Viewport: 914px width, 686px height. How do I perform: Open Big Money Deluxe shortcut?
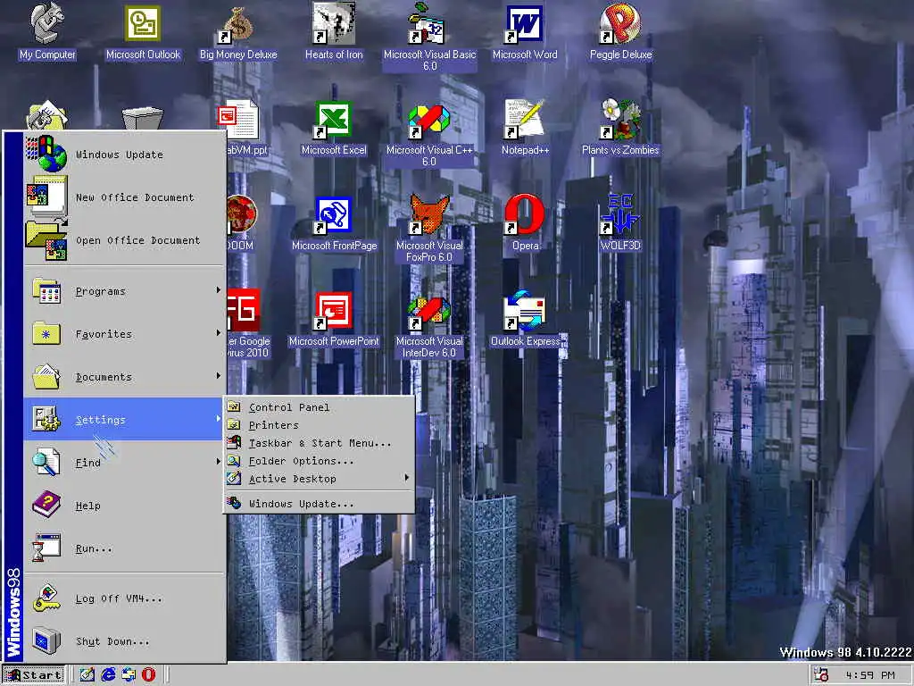pyautogui.click(x=237, y=31)
